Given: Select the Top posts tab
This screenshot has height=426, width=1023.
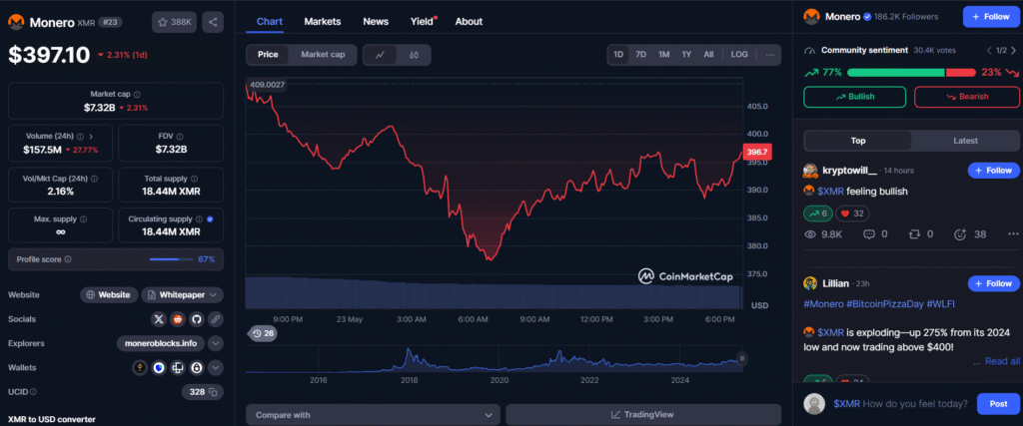Looking at the screenshot, I should pos(858,141).
